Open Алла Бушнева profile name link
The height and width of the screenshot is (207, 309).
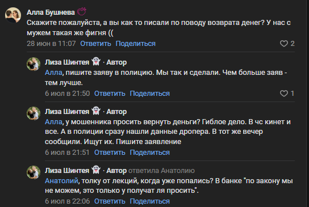coord(51,12)
